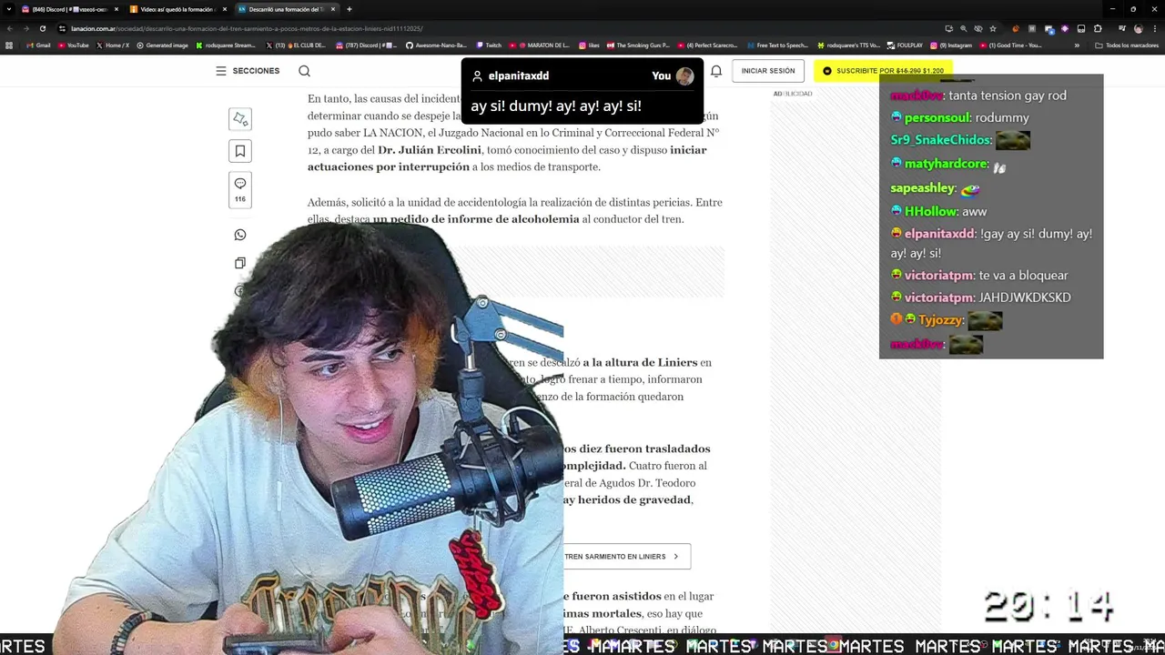
Task: Open the '(1) Good Time - You...' bookmark
Action: click(x=1010, y=45)
